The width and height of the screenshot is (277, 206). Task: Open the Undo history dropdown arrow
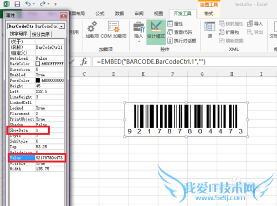click(x=34, y=4)
